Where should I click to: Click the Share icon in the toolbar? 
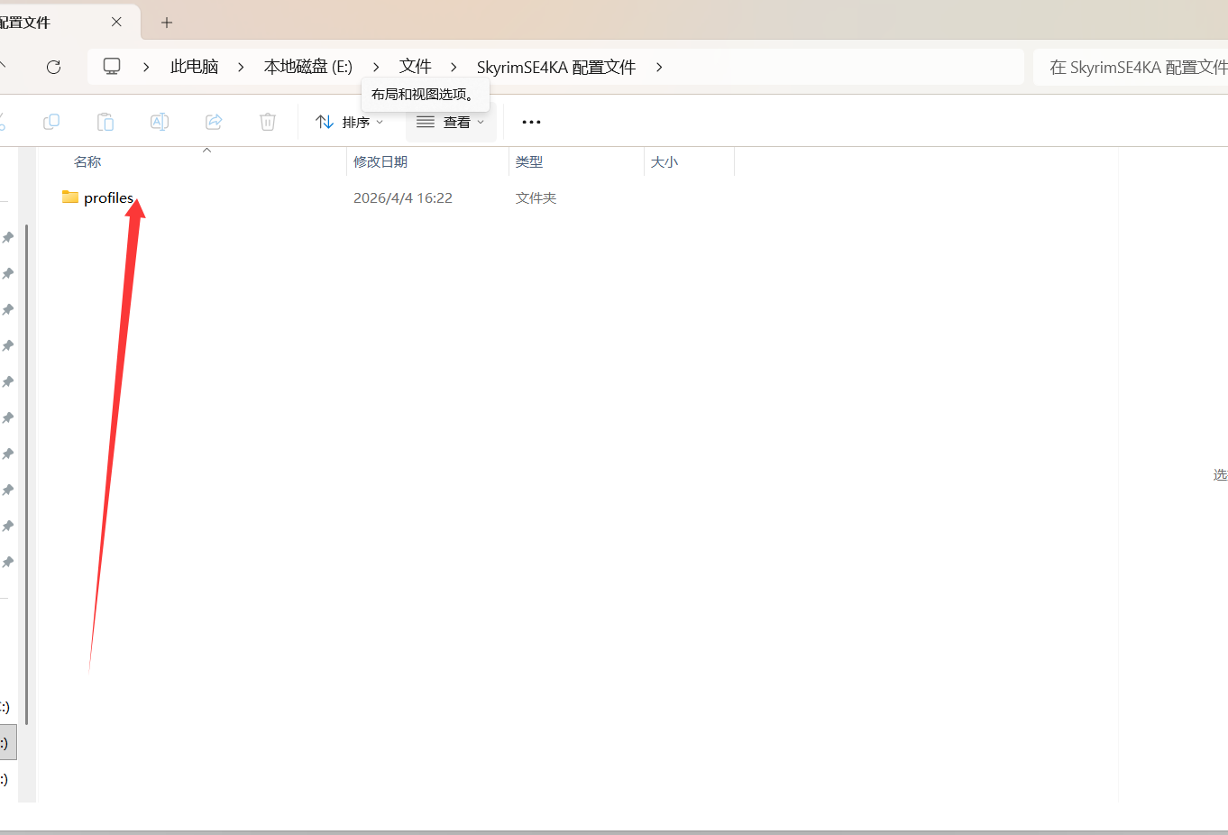pyautogui.click(x=214, y=122)
